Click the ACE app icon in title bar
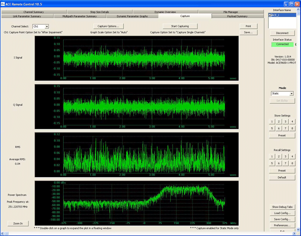 tap(3, 4)
